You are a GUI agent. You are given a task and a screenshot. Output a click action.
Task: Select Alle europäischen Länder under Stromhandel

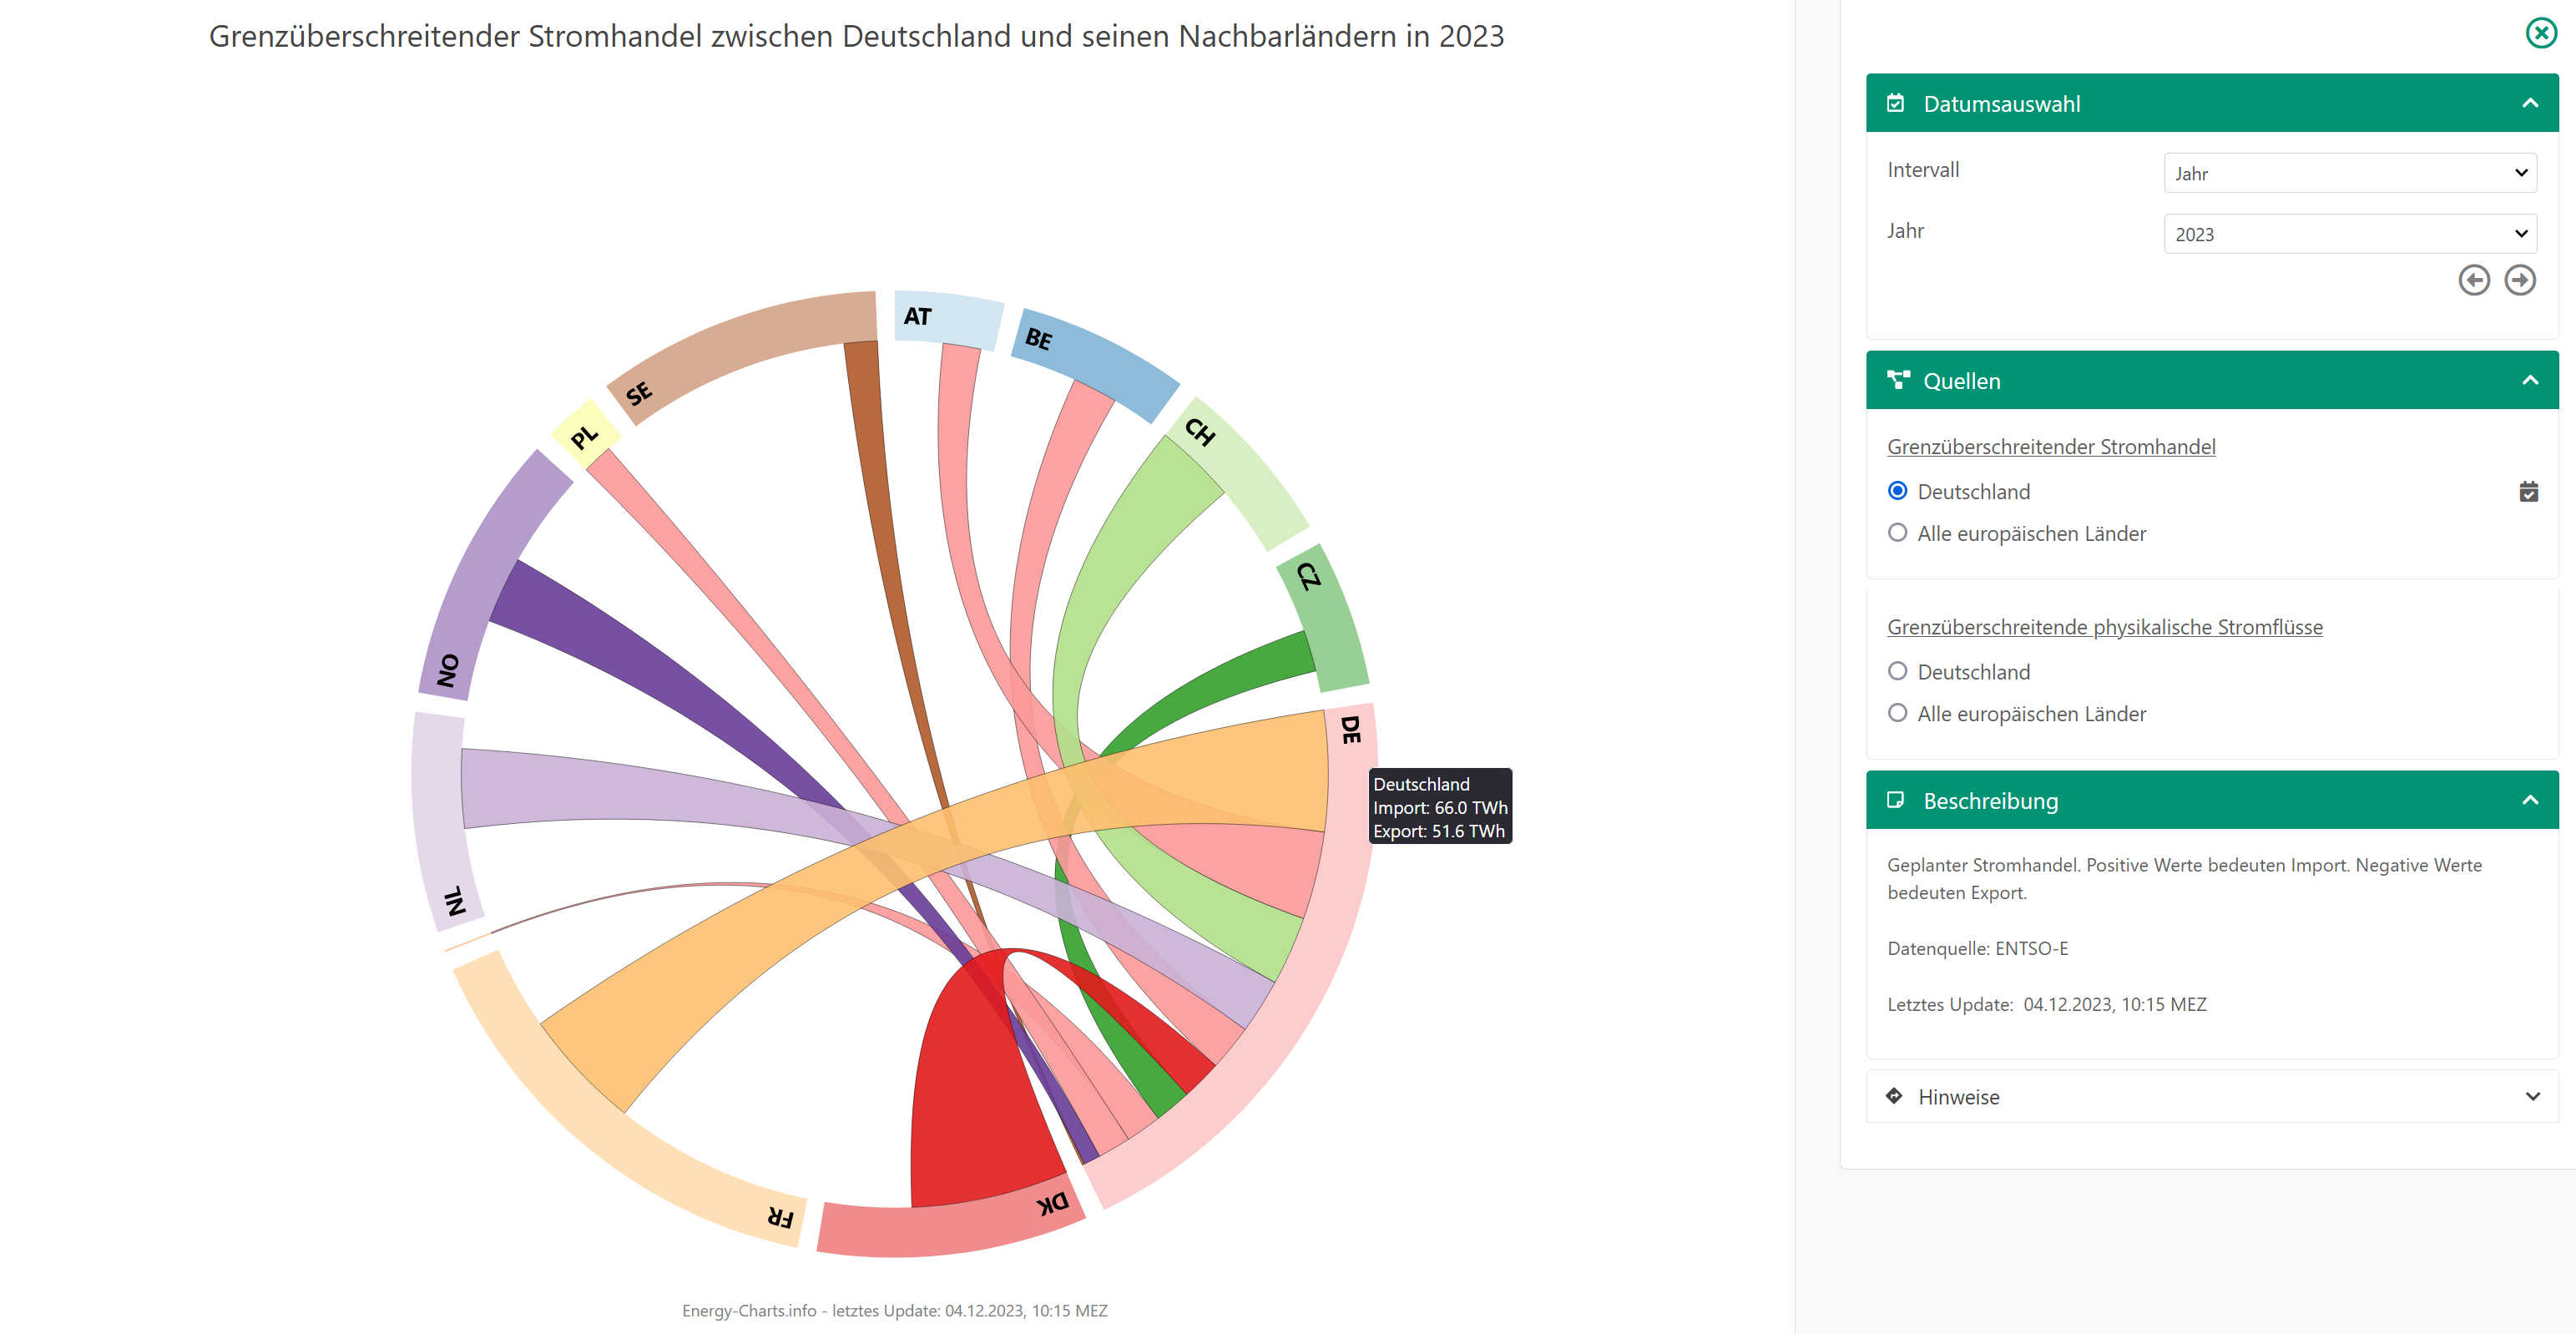(x=1897, y=533)
